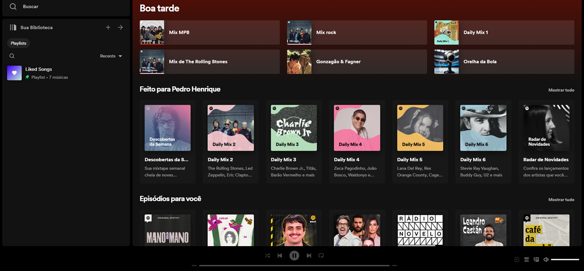Open Mix de The Rolling Stones shortcut
Image resolution: width=584 pixels, height=271 pixels.
[209, 62]
